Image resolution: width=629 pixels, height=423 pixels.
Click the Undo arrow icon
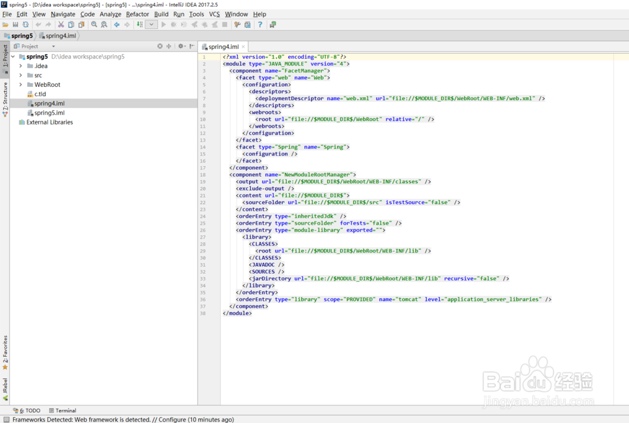point(38,25)
